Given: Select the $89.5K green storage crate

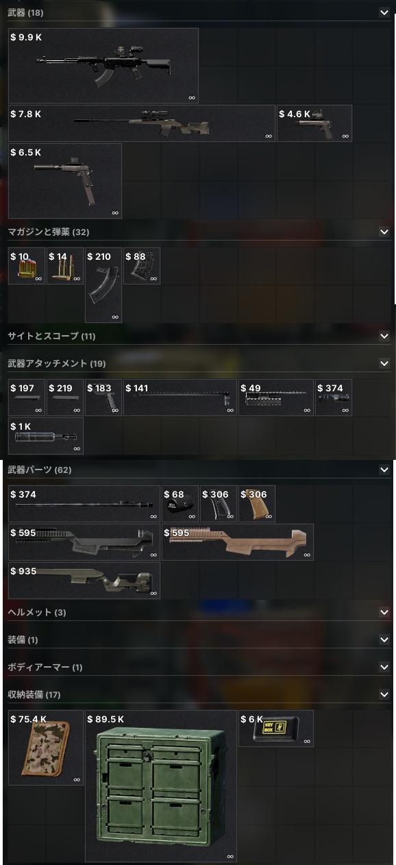Looking at the screenshot, I should tap(161, 786).
